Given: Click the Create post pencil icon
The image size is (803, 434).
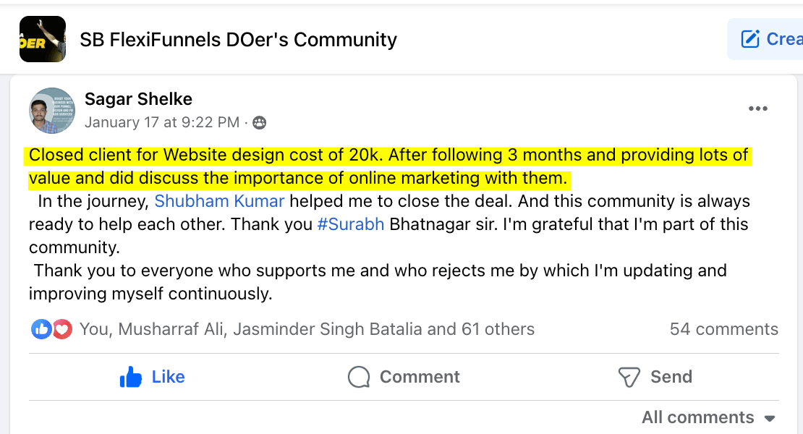Looking at the screenshot, I should pos(750,39).
